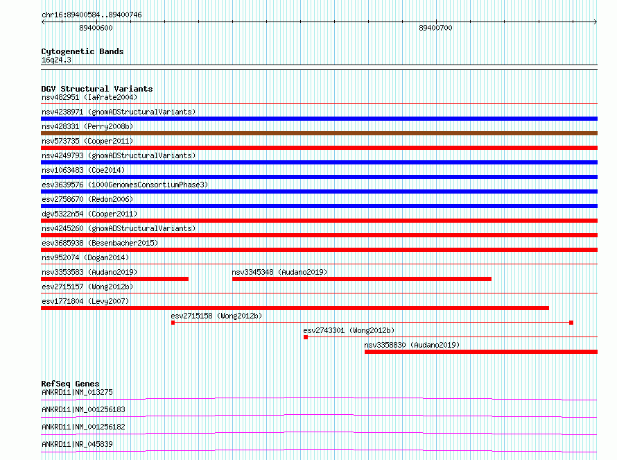Click the blue bar under esv2758670
This screenshot has height=460, width=617.
click(x=319, y=206)
